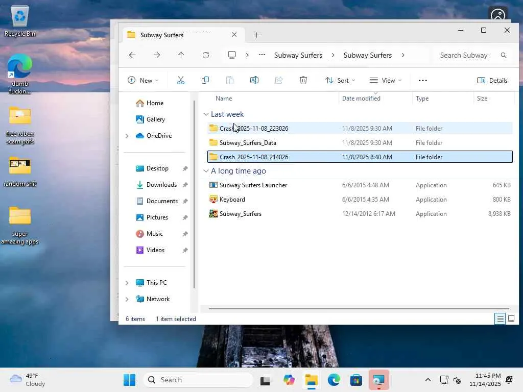Select the Subway_Surfers_Data folder
The image size is (523, 392).
pyautogui.click(x=360, y=143)
